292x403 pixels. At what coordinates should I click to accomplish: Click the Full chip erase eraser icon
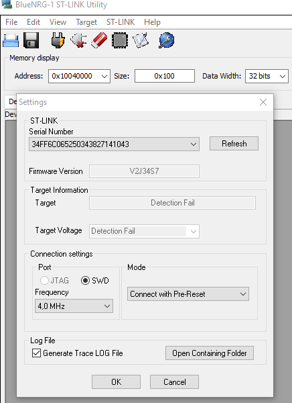[x=99, y=40]
